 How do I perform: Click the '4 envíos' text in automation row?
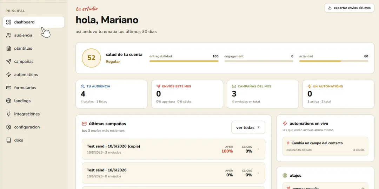359,150
